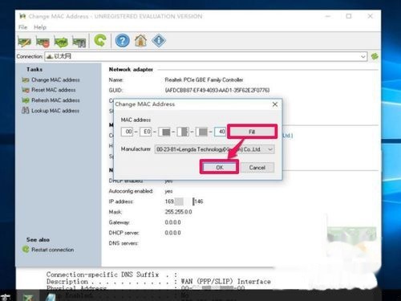Click the green refresh arrow toolbar icon
401x301 pixels.
pos(100,41)
